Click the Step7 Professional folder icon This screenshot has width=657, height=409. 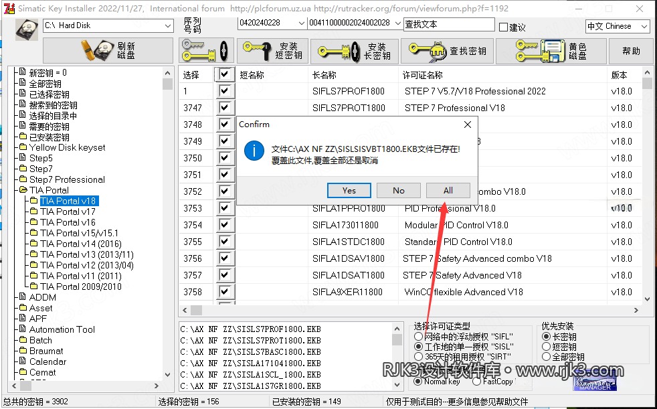click(23, 179)
